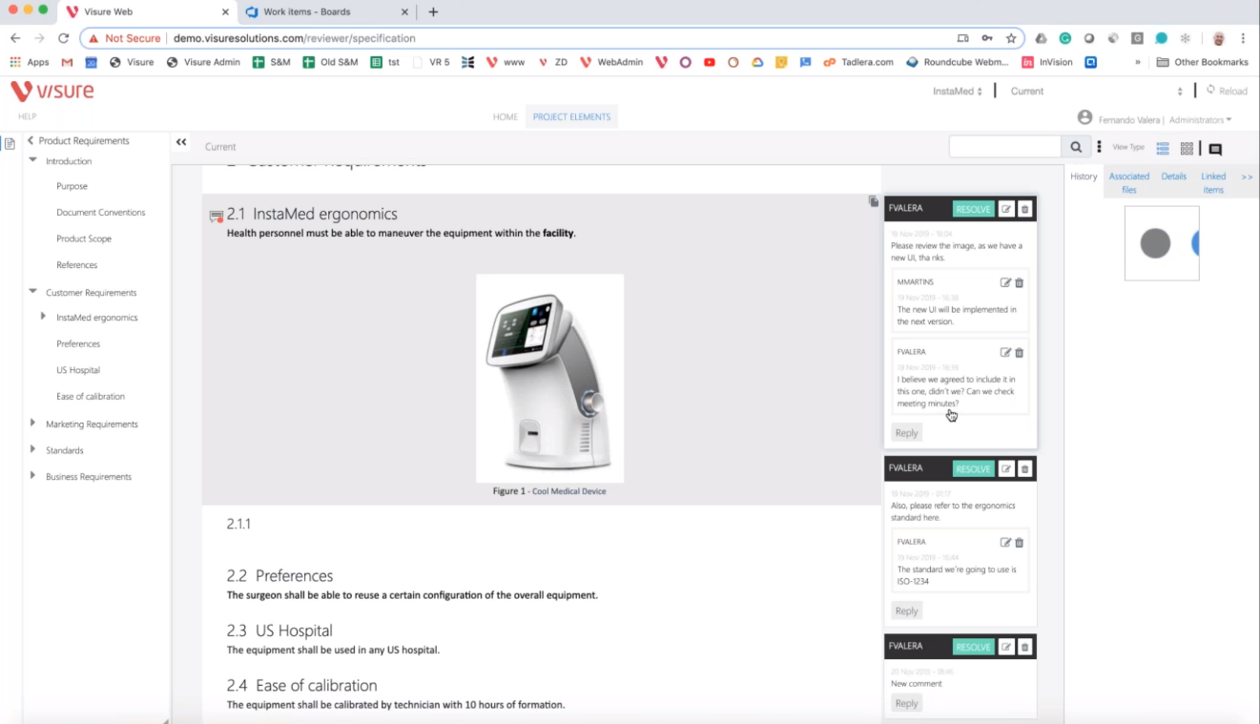The width and height of the screenshot is (1260, 724).
Task: Open the Associated files tab
Action: tap(1128, 182)
